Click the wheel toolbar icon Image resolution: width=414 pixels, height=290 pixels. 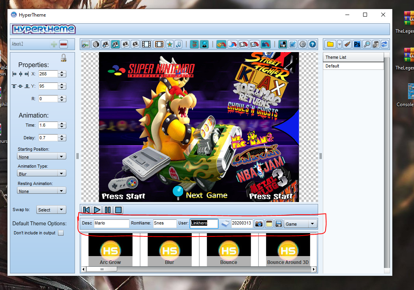tap(96, 44)
